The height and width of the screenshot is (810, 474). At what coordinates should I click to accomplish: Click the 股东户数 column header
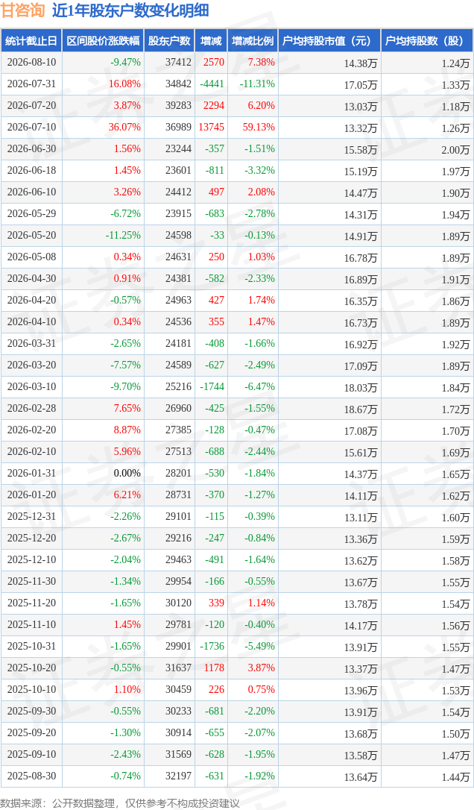tap(169, 41)
